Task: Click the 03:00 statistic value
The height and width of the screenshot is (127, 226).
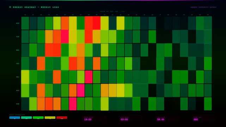Action: [x=124, y=120]
